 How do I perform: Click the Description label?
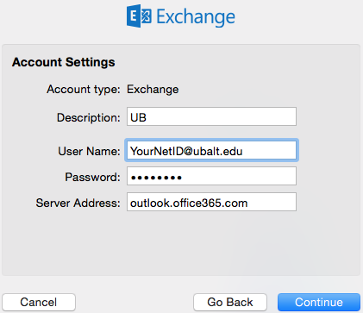[89, 117]
